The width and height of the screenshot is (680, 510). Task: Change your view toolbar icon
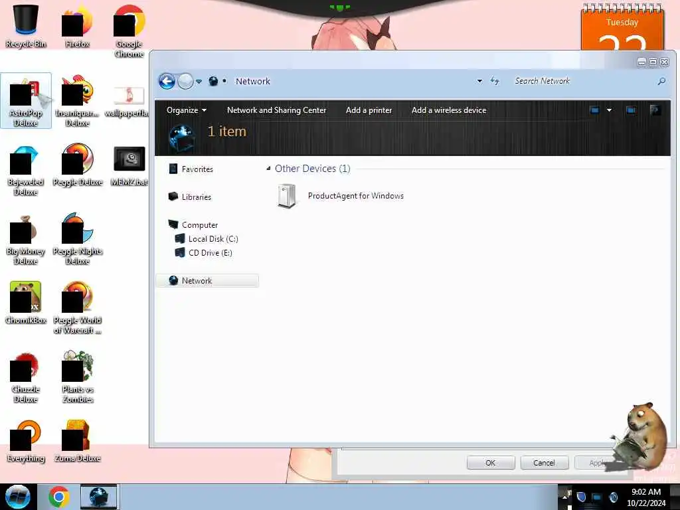coord(594,110)
